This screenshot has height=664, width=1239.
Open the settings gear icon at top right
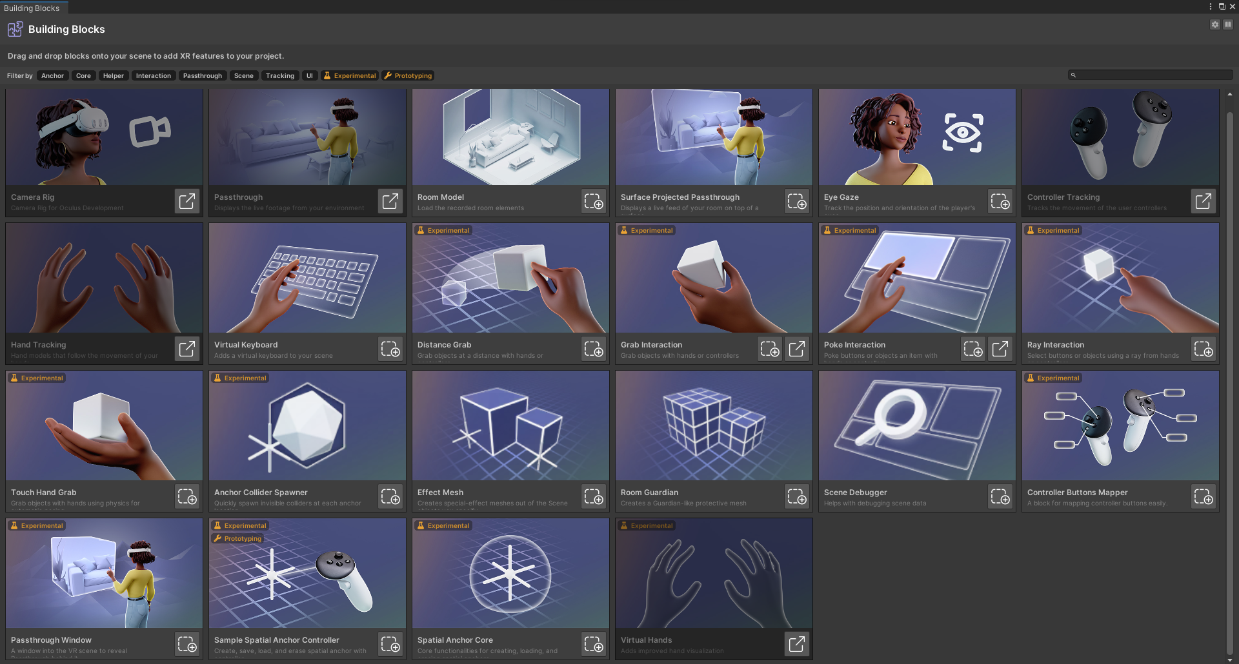click(1215, 24)
